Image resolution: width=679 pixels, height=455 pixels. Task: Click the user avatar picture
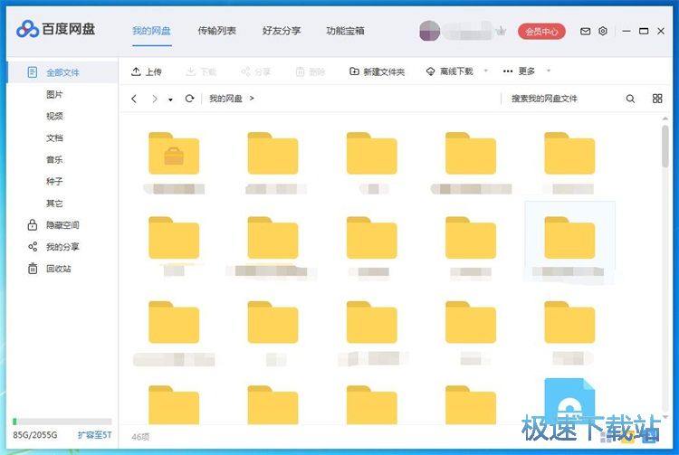[x=429, y=31]
